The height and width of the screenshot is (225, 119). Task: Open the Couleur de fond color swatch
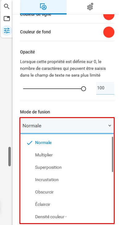(x=109, y=32)
